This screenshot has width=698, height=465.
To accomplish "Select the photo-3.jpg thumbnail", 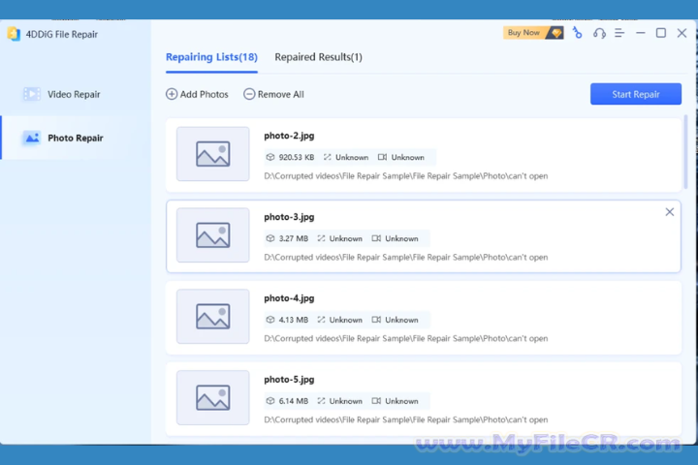I will 212,235.
